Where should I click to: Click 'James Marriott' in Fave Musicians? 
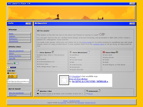(x=77, y=69)
